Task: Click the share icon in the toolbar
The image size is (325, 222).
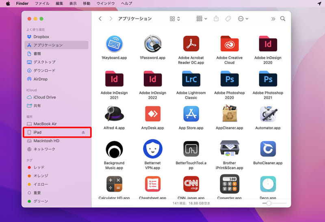Action: (x=216, y=18)
